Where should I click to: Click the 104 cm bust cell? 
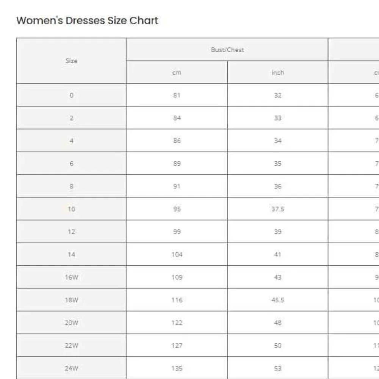click(x=177, y=254)
